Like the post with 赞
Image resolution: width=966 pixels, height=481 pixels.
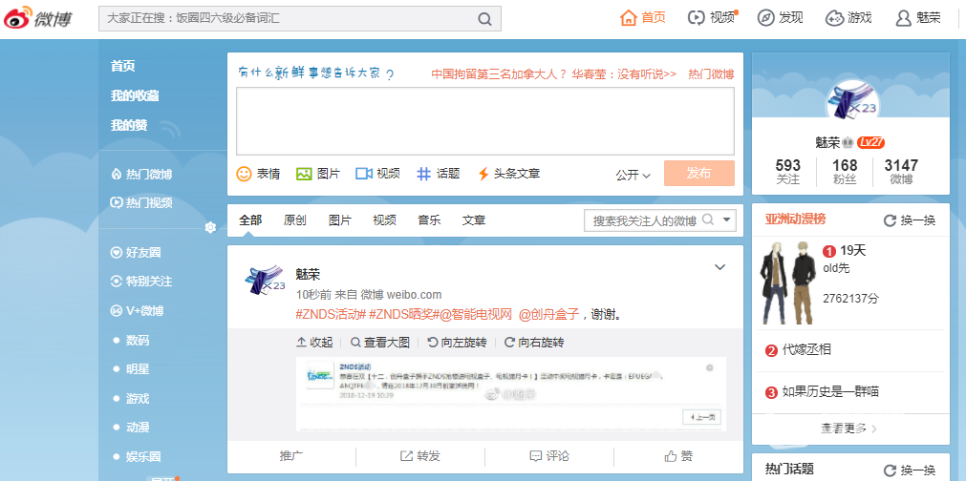(x=678, y=456)
